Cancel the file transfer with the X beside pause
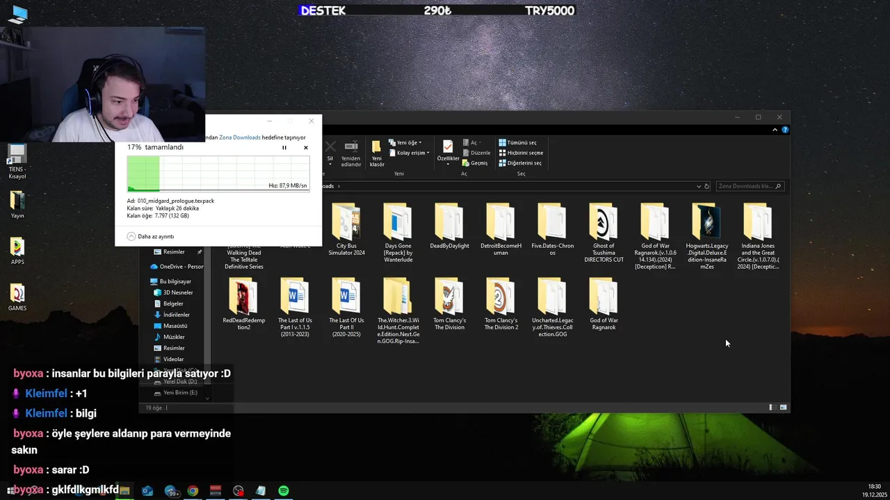Screen dimensions: 890x500 pyautogui.click(x=305, y=148)
